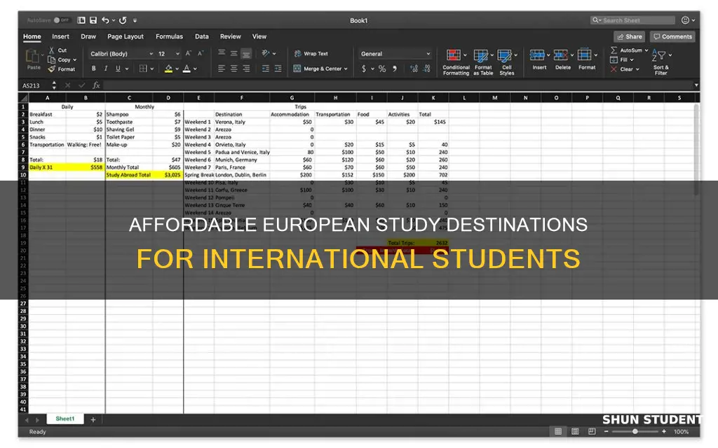Open Conditional Formatting
The image size is (718, 448).
[x=456, y=62]
